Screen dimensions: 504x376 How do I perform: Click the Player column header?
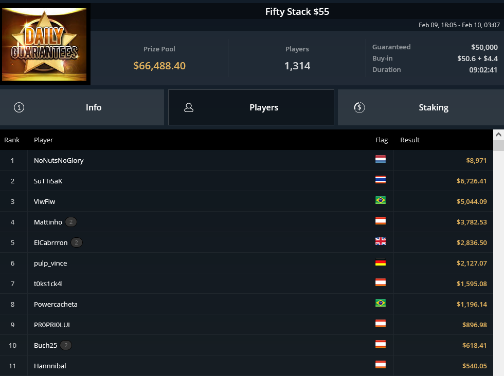[43, 140]
